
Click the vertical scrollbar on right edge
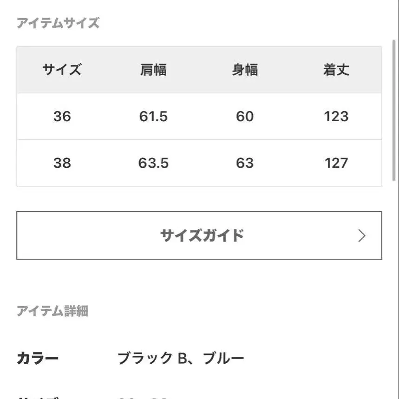tap(394, 111)
